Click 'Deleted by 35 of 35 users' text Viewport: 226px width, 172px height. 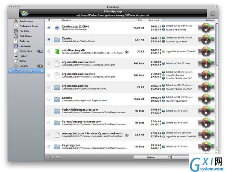pos(178,63)
